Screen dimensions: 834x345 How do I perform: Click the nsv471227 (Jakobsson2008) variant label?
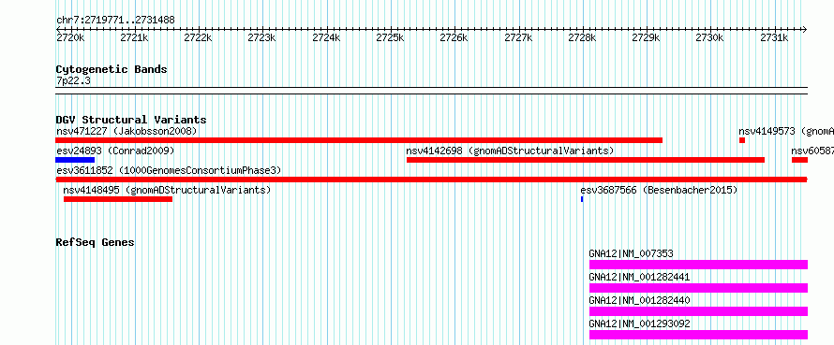point(127,131)
